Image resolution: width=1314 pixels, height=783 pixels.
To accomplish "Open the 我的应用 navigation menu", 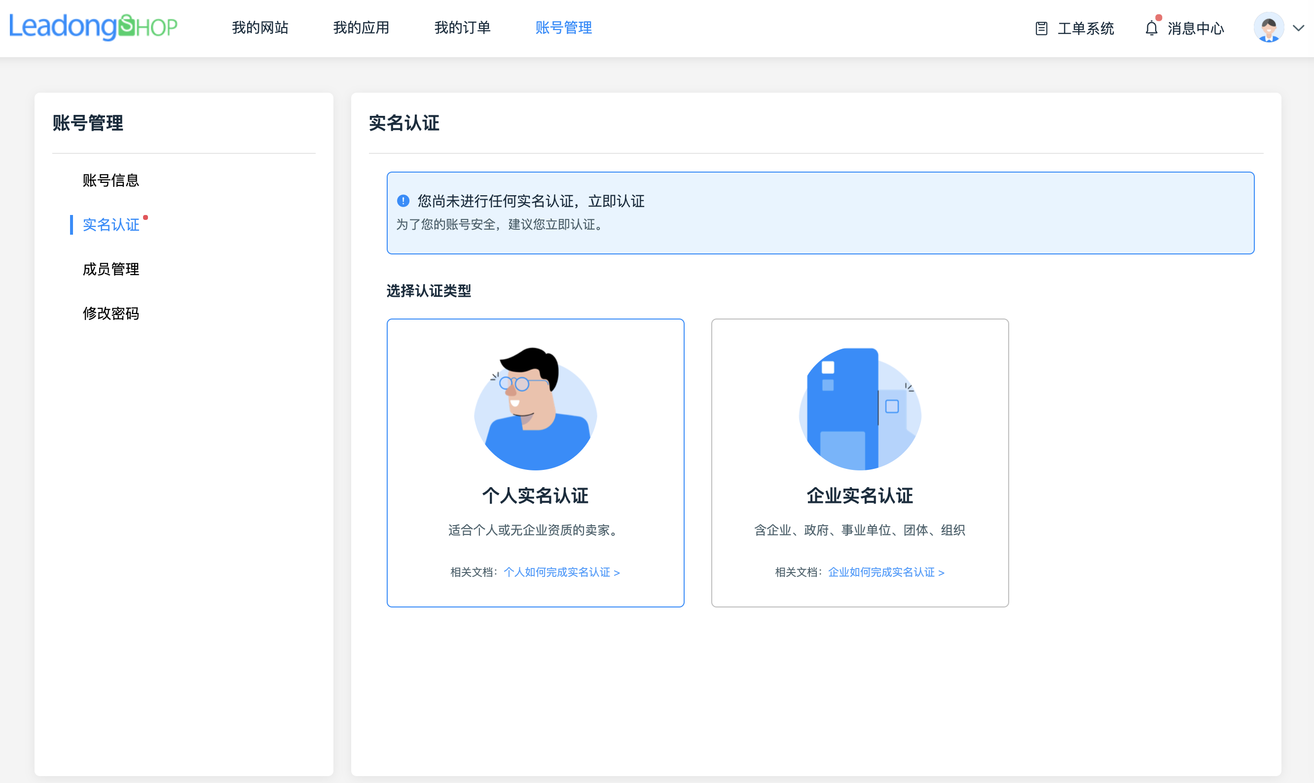I will pyautogui.click(x=361, y=28).
